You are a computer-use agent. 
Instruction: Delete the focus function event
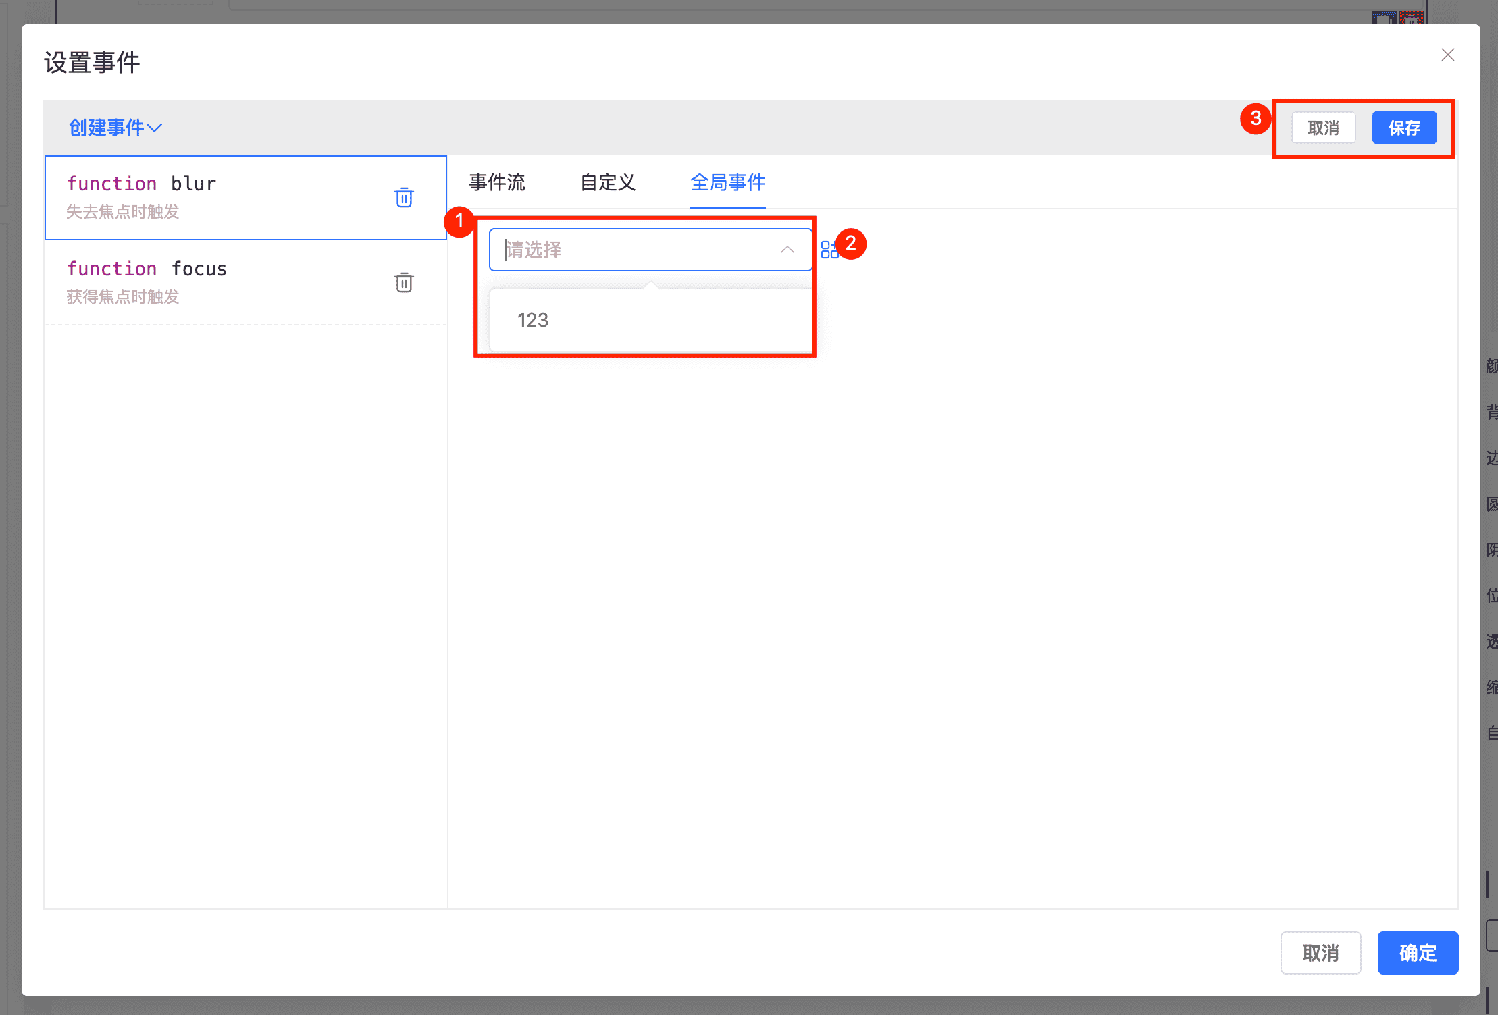[404, 283]
